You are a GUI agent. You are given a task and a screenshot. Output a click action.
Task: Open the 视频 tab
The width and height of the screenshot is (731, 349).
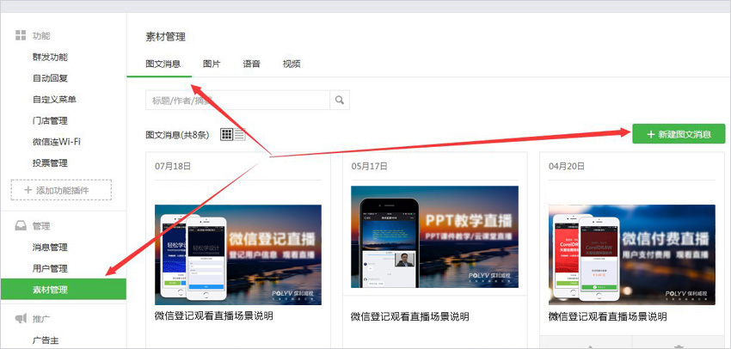tap(292, 64)
